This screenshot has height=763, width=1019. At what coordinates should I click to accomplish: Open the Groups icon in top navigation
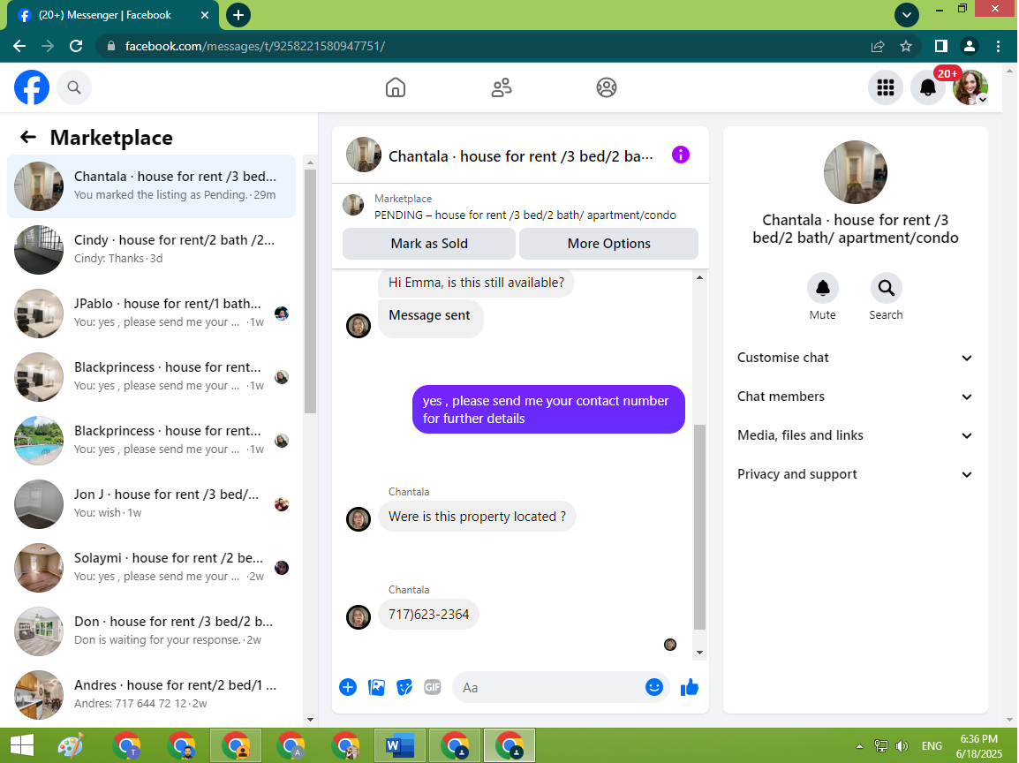click(607, 87)
